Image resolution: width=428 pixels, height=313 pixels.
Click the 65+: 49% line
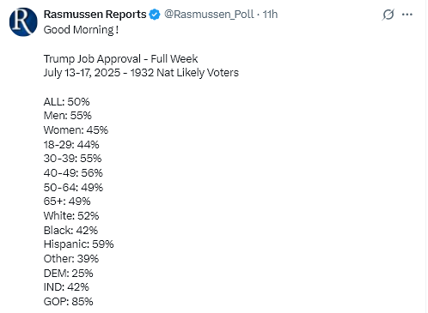(x=67, y=202)
